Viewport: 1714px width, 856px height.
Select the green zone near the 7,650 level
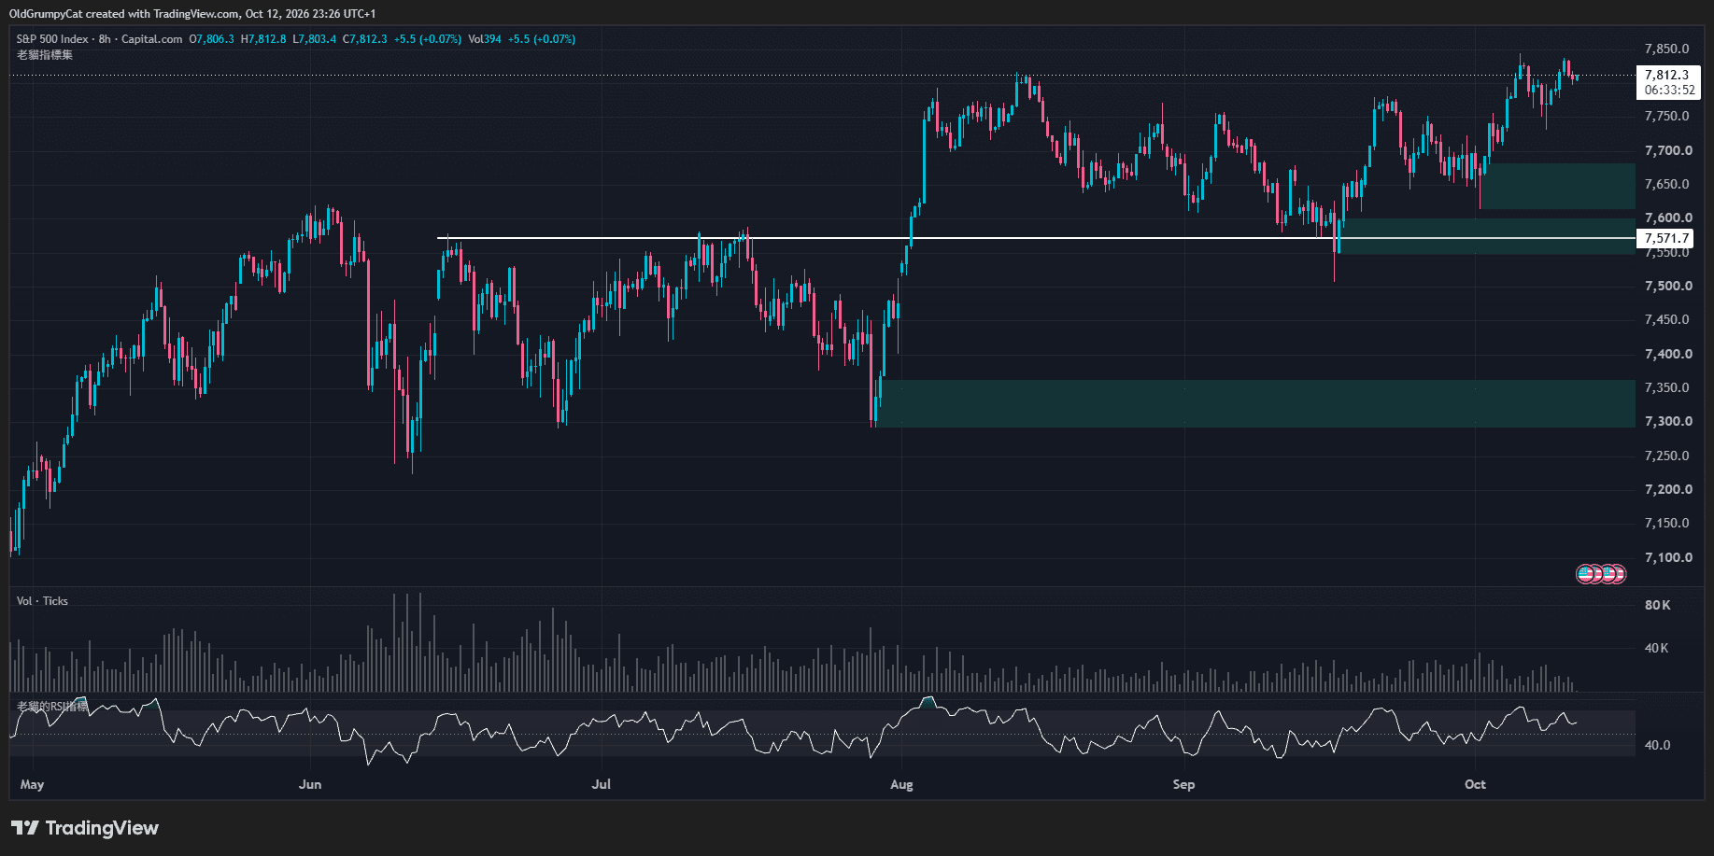pos(1558,187)
